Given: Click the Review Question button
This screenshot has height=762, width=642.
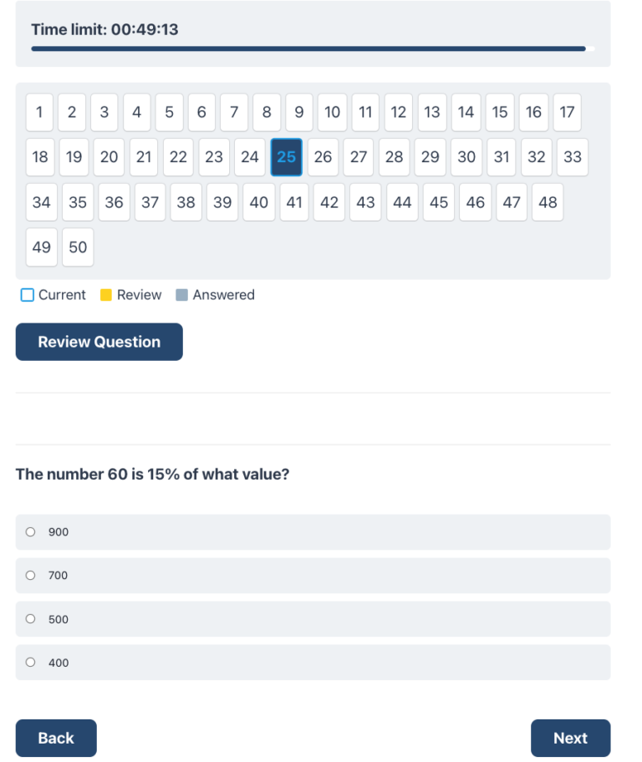Looking at the screenshot, I should 99,342.
